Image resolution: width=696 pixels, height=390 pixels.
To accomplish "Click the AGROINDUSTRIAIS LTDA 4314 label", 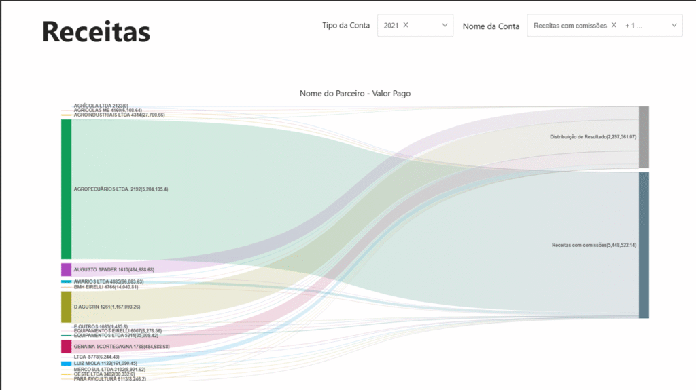I will click(119, 115).
